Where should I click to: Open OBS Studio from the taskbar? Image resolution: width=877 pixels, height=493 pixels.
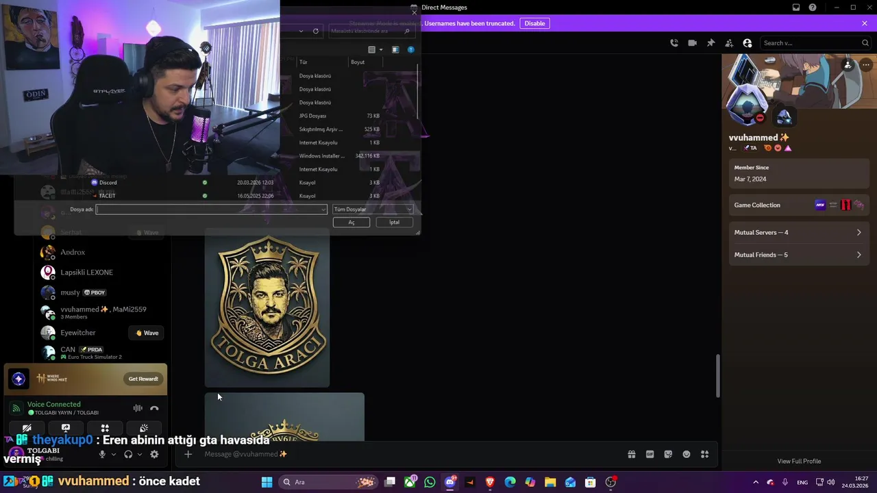610,482
